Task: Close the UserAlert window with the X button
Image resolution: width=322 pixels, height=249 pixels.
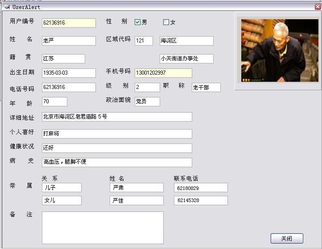Action: (x=318, y=7)
